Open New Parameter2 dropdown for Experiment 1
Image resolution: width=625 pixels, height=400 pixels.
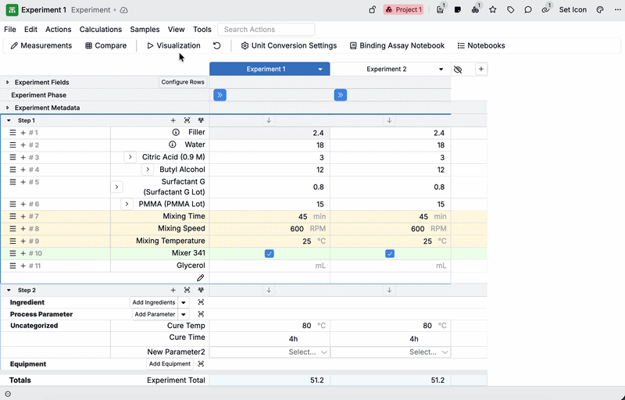click(x=270, y=352)
